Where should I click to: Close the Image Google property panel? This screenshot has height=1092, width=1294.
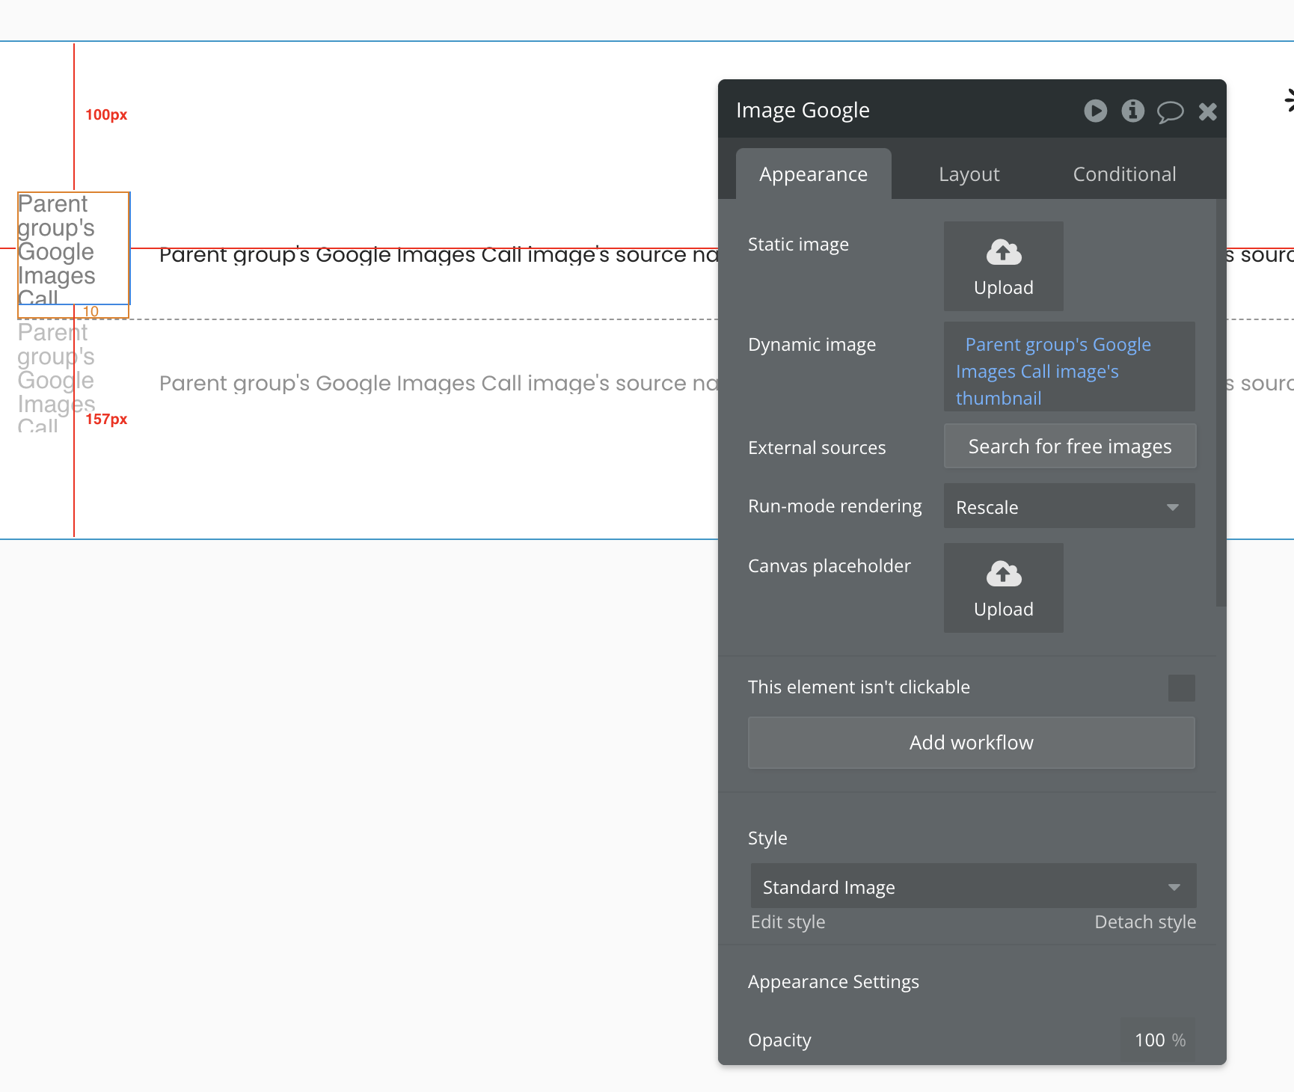pyautogui.click(x=1207, y=112)
